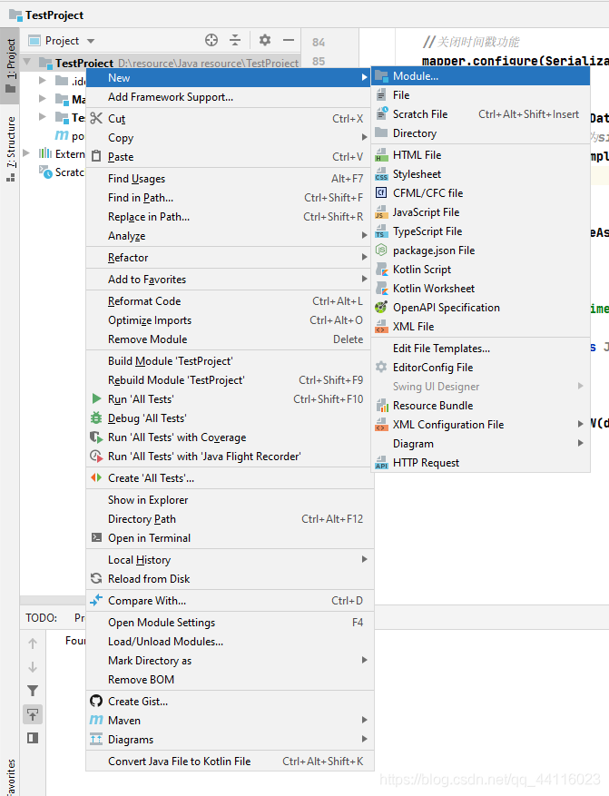Expand the XML Configuration File submenu arrow
Image resolution: width=609 pixels, height=796 pixels.
[x=581, y=423]
